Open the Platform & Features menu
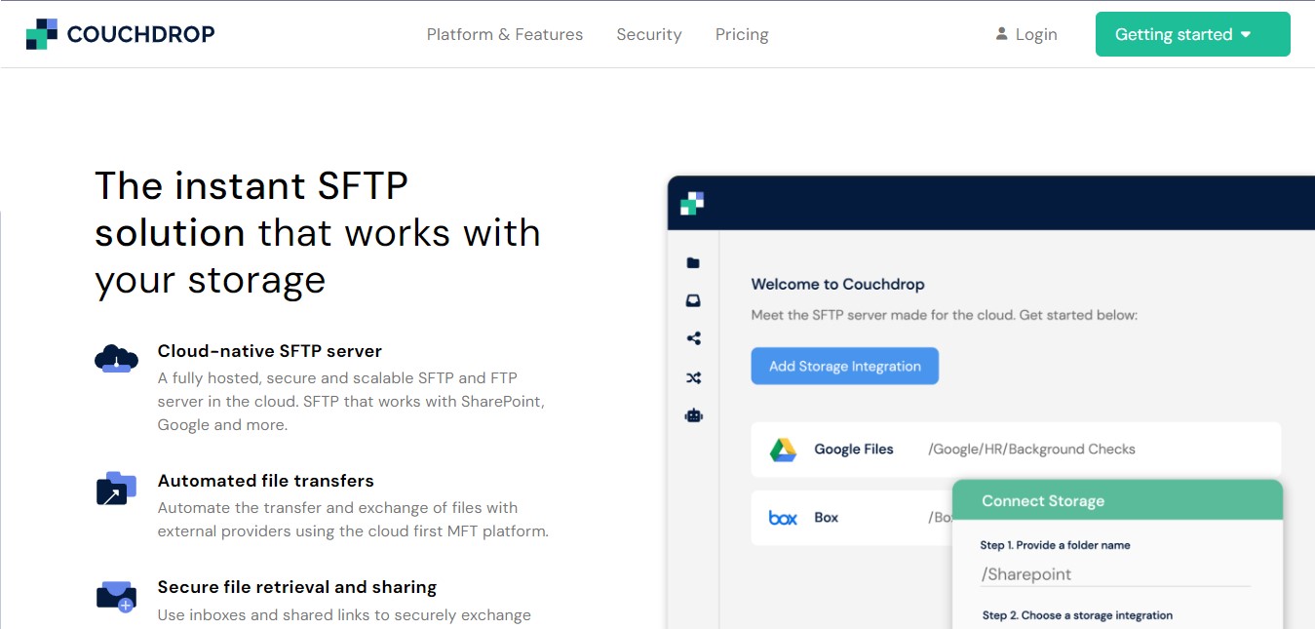This screenshot has height=629, width=1315. pos(505,34)
